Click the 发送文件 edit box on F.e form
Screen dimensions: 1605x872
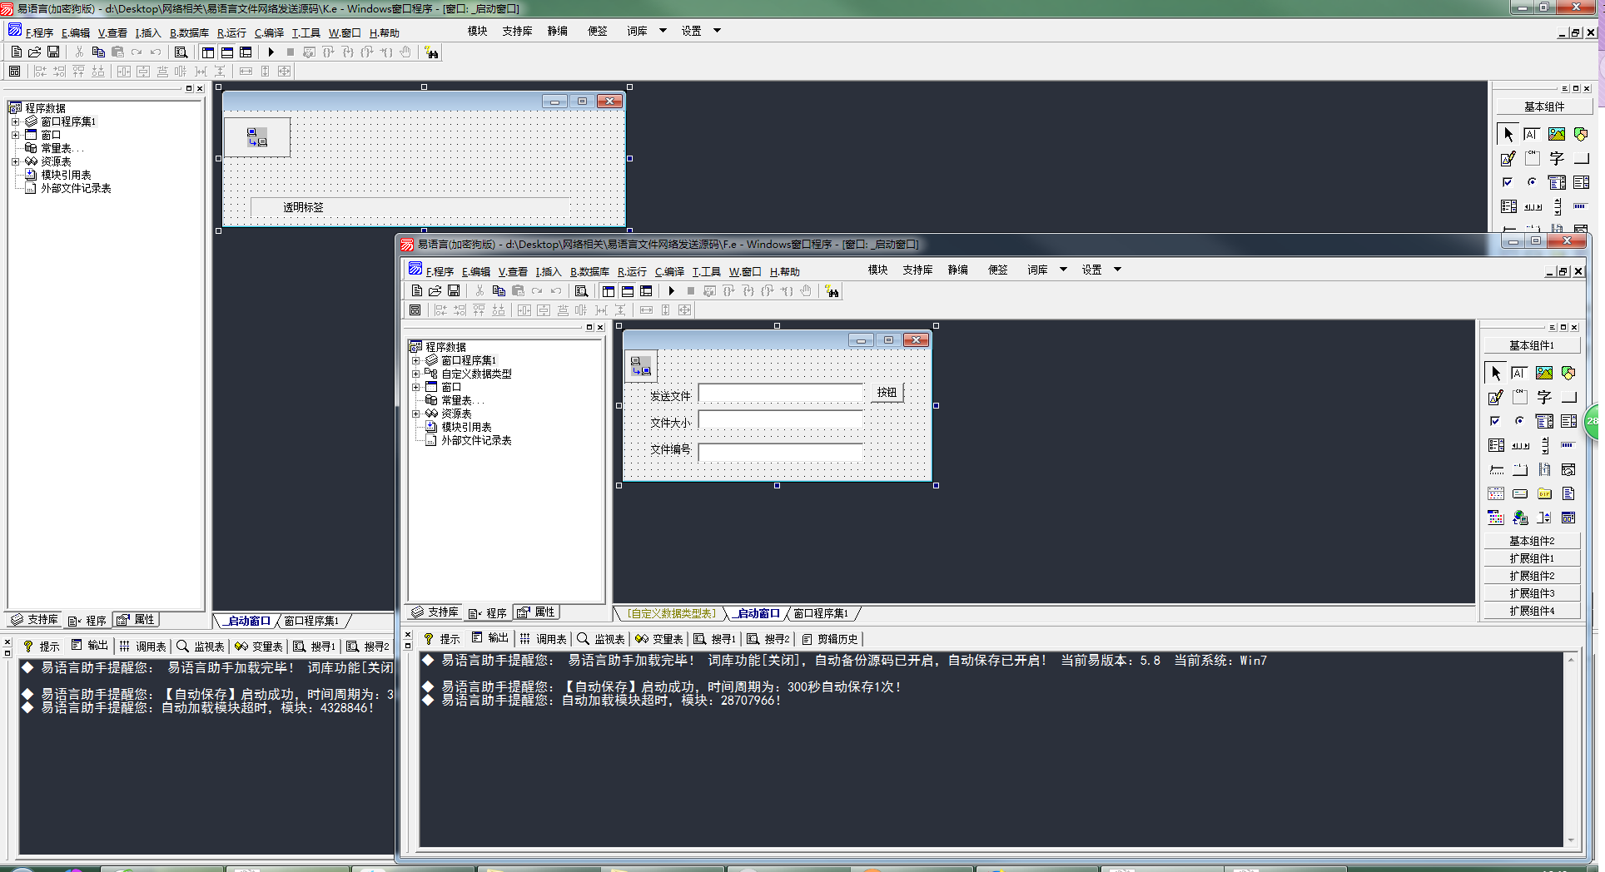pyautogui.click(x=781, y=394)
